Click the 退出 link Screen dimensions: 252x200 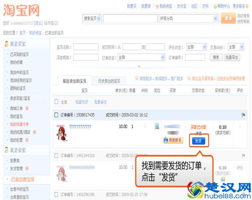tap(38, 23)
